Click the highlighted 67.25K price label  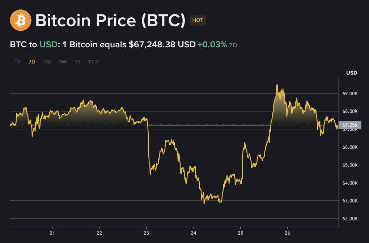click(x=350, y=125)
